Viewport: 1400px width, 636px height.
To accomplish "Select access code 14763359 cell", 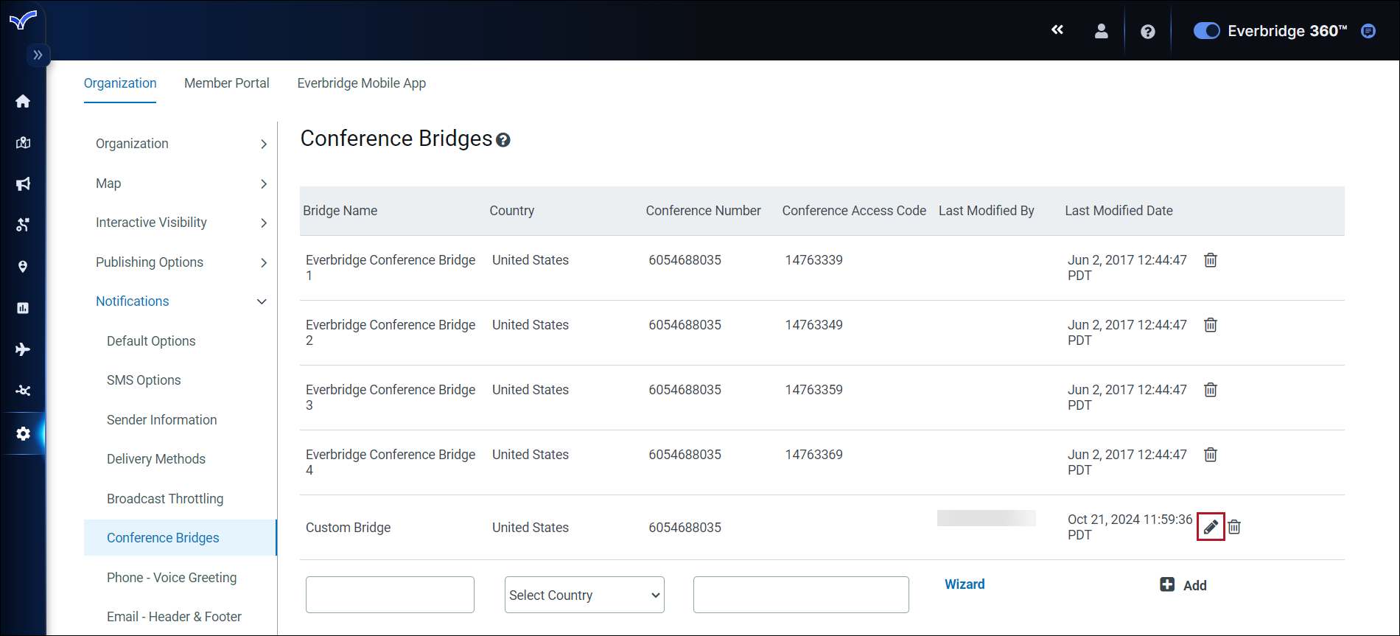I will pos(814,390).
